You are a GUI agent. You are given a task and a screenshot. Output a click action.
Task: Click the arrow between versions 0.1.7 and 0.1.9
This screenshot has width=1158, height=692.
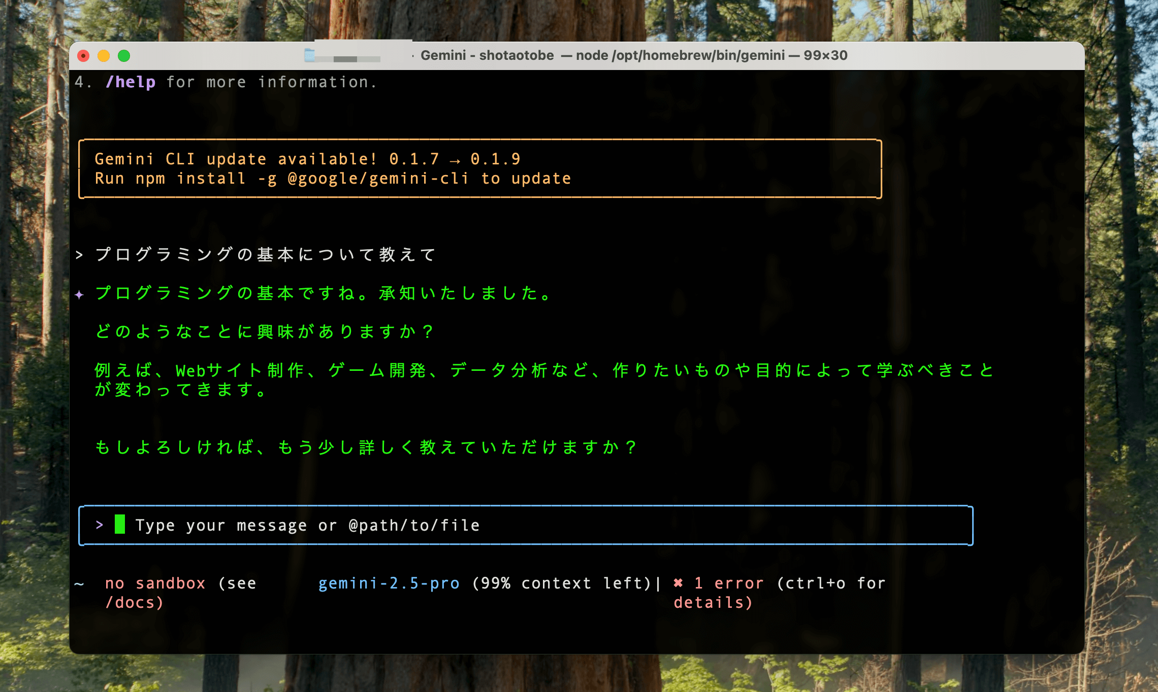point(455,160)
